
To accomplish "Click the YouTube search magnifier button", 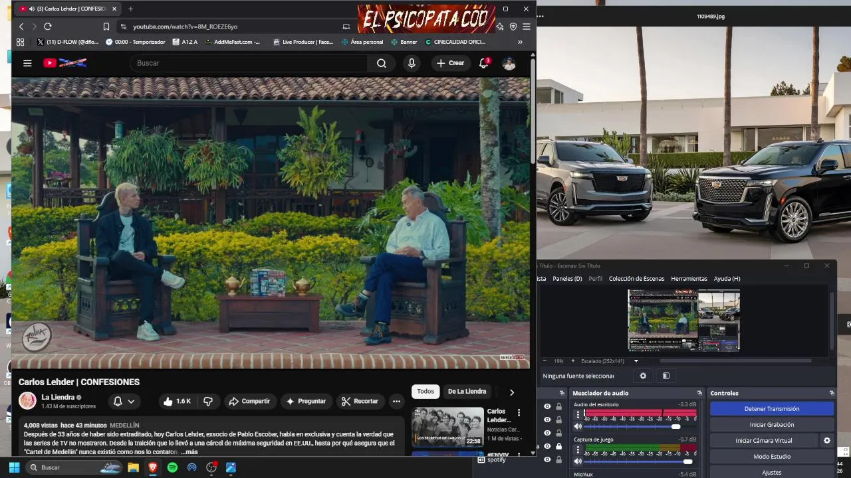I will click(381, 63).
